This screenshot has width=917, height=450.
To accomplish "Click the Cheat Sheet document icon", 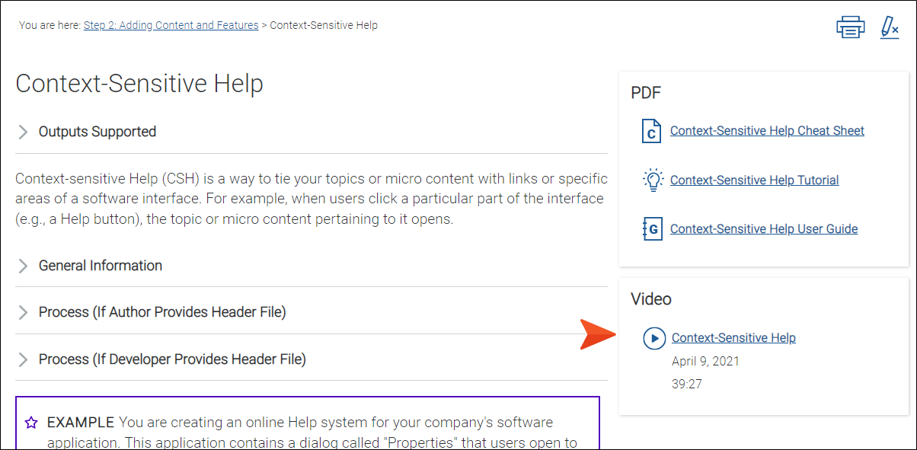I will pyautogui.click(x=651, y=131).
